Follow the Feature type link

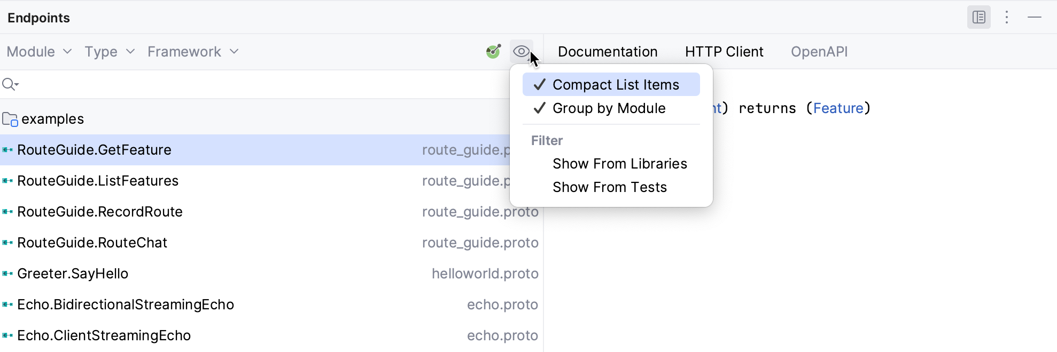point(838,108)
